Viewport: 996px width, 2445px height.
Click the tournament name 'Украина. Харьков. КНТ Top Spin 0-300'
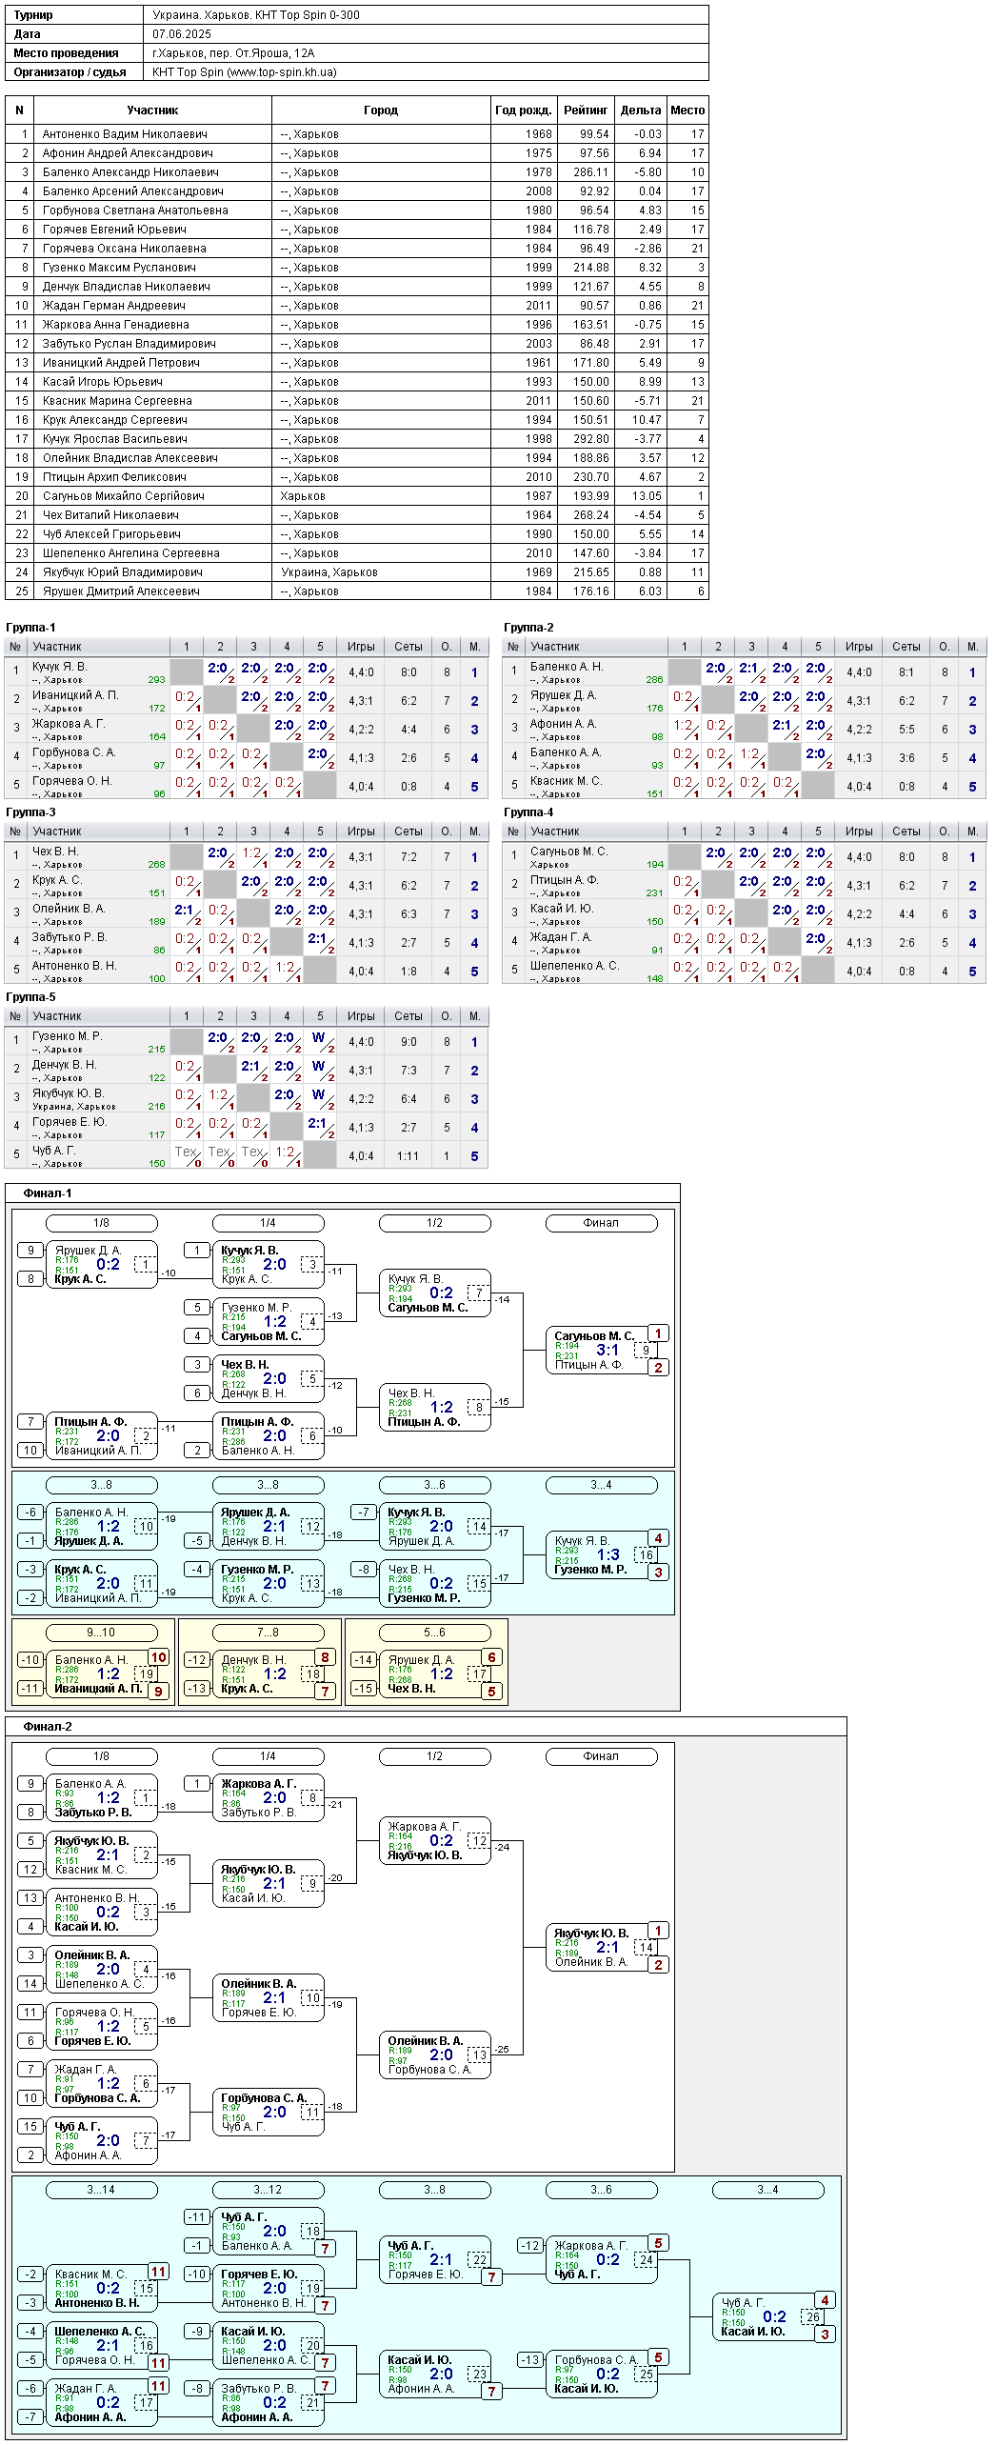coord(256,15)
